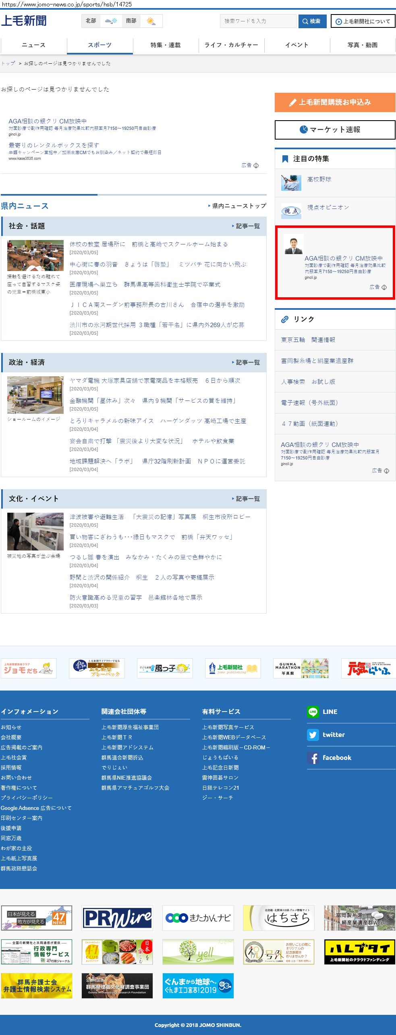Click the Facebook icon in the footer
This screenshot has height=1035, width=396.
(x=313, y=757)
